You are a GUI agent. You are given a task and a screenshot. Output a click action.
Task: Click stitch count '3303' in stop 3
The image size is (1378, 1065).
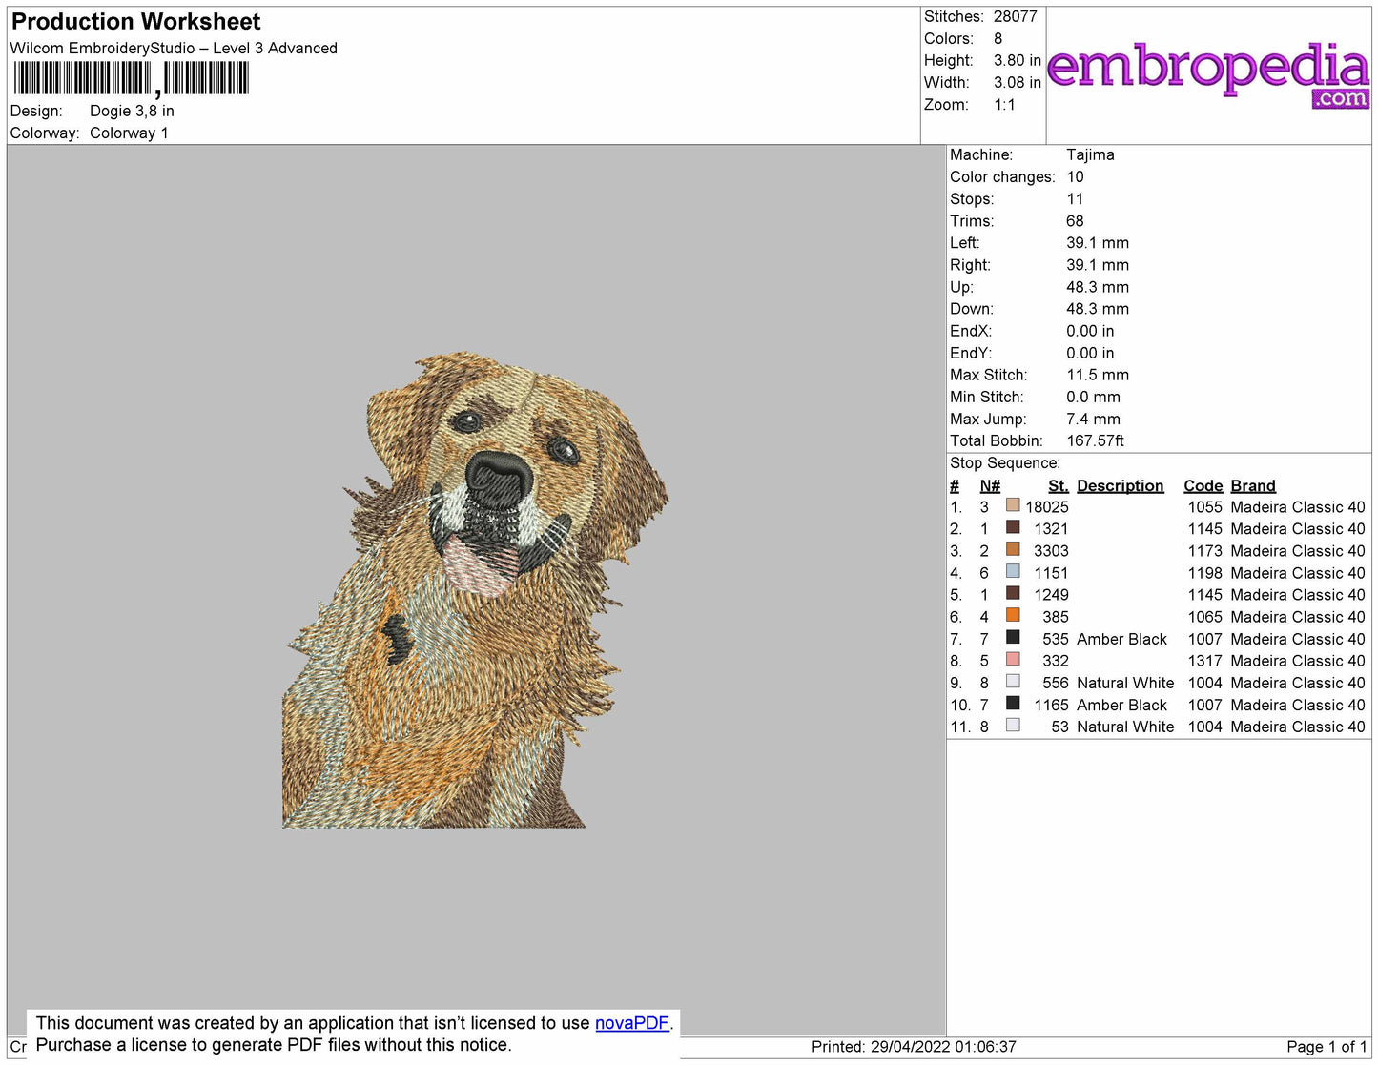[x=1051, y=551]
